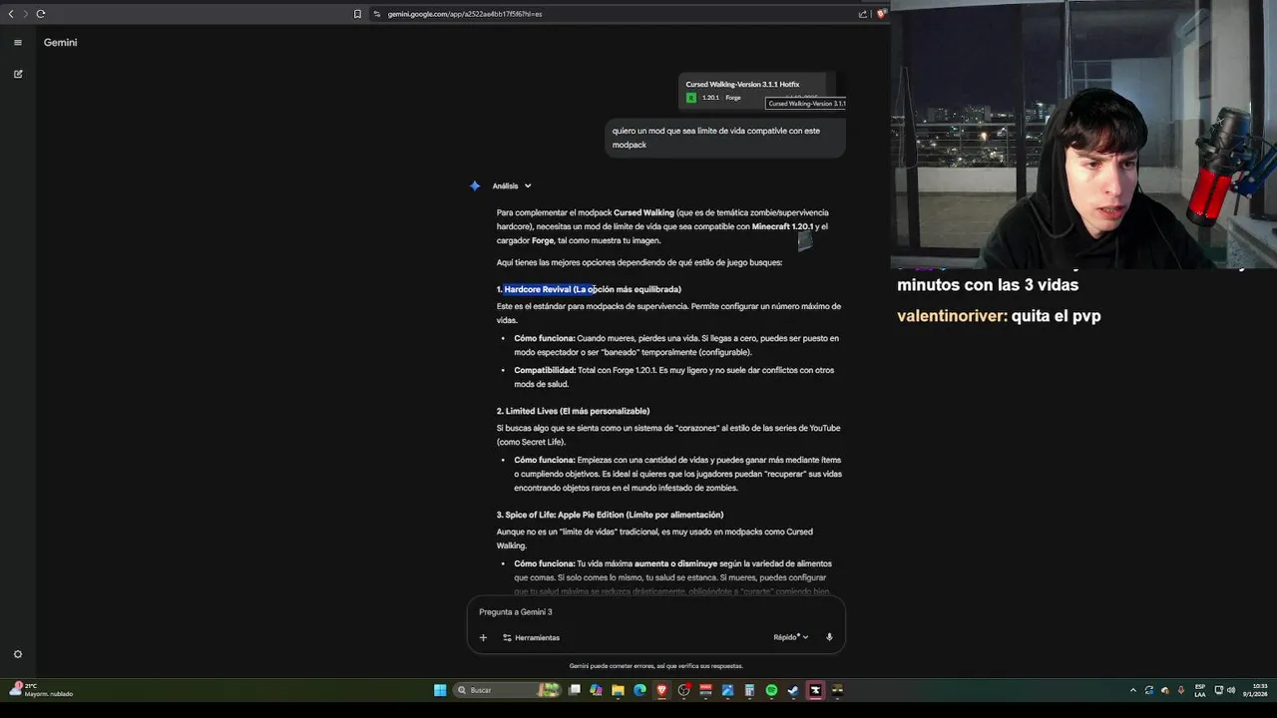Open the ESP LAA language switcher
1277x718 pixels.
coord(1200,690)
